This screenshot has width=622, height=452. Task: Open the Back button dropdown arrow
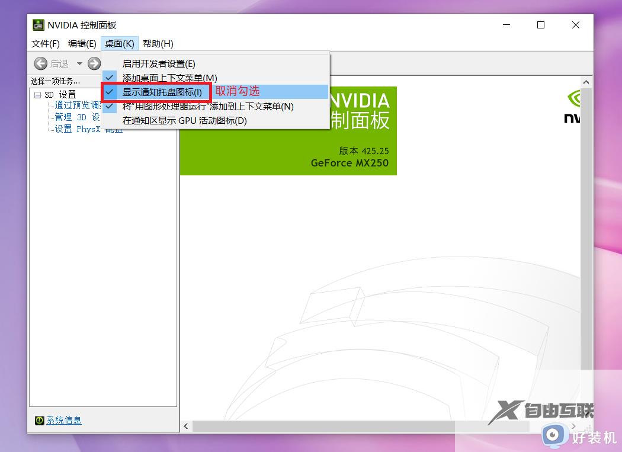[79, 63]
